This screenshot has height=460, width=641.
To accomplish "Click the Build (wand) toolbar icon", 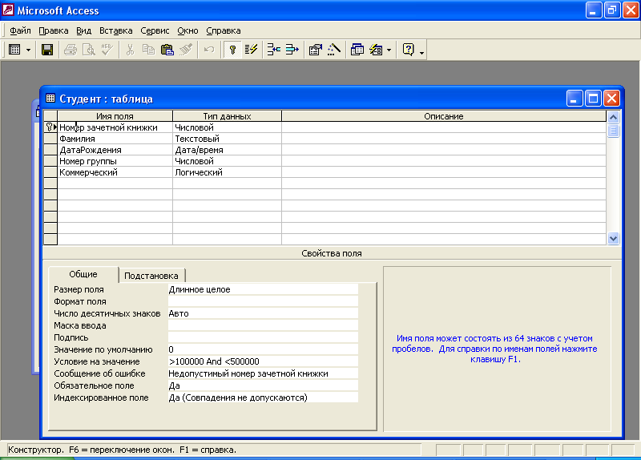I will tap(333, 50).
